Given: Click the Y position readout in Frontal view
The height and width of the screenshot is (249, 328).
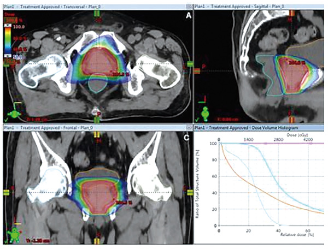Looking at the screenshot, I should (38, 241).
